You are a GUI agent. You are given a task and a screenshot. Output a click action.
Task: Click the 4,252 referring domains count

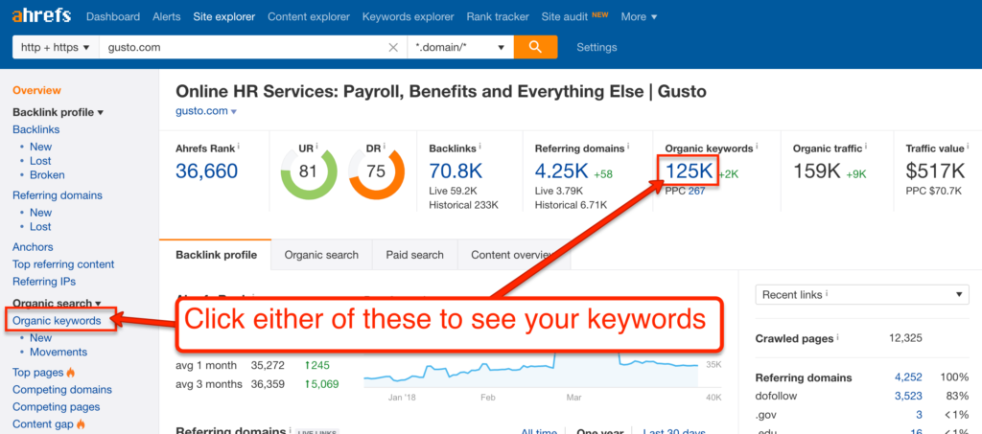pyautogui.click(x=907, y=377)
